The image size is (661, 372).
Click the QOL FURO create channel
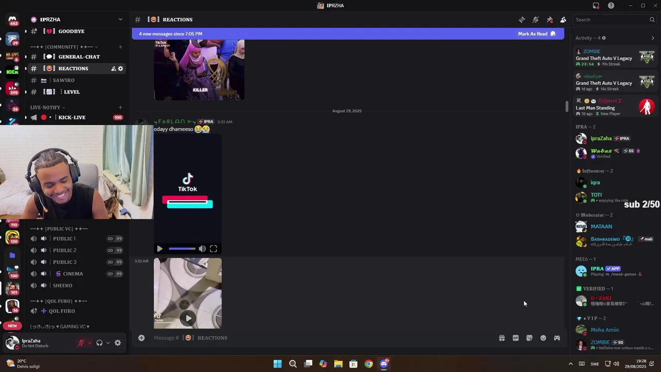pyautogui.click(x=76, y=311)
